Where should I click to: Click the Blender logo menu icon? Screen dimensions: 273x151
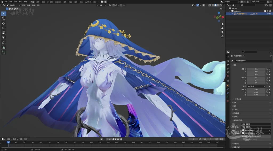(2, 2)
